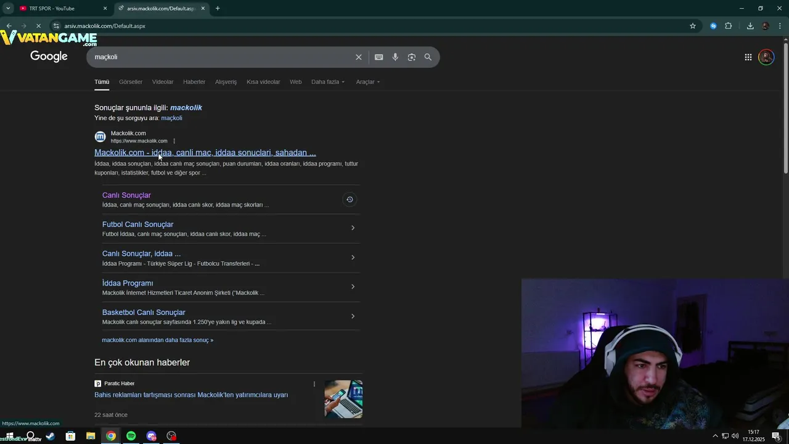Open Spotify from the taskbar

pos(131,436)
